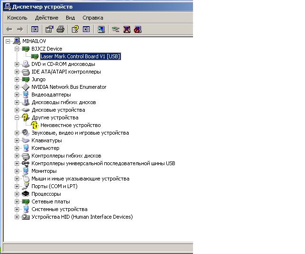This screenshot has height=254, width=305.
Task: Open the Действие menu
Action: tap(47, 18)
